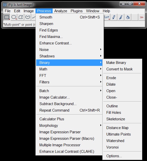Click the ImageJ title bar icon
This screenshot has height=161, width=147.
[x=5, y=5]
